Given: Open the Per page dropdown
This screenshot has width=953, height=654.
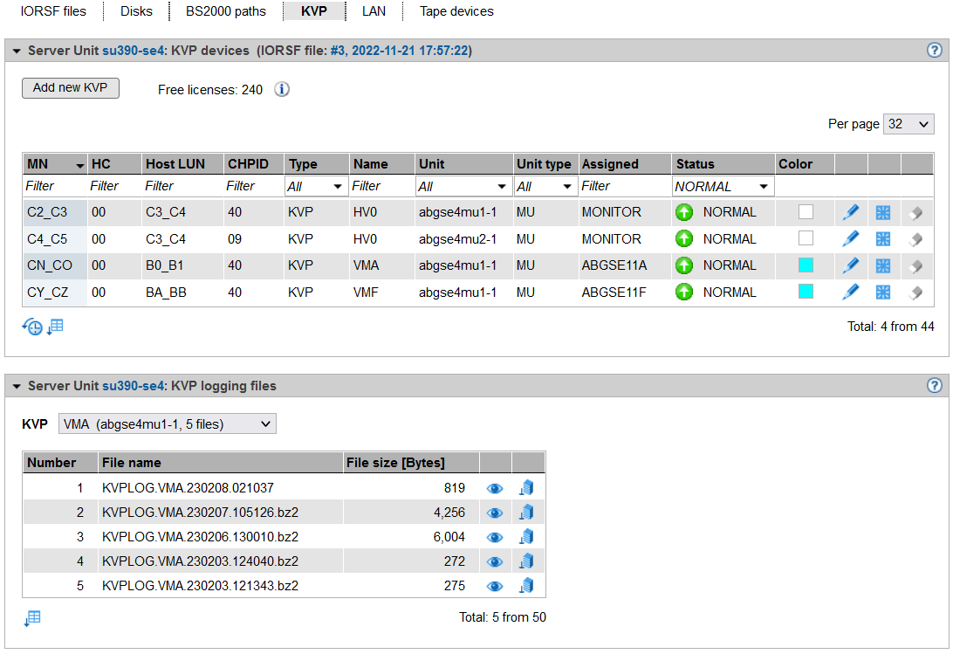Looking at the screenshot, I should (908, 124).
